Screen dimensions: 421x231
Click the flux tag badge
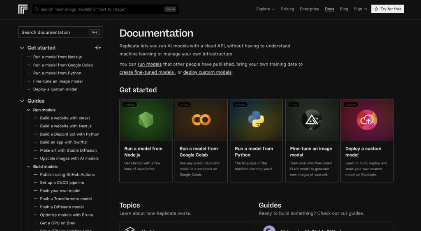tap(294, 105)
